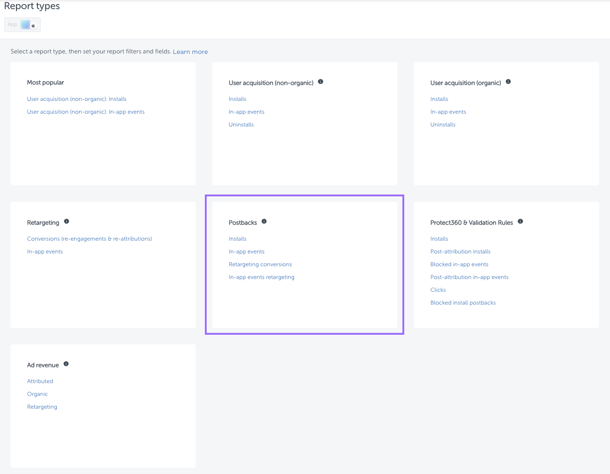Open Attributed ad revenue report
Screen dimensions: 610x474
click(x=40, y=381)
